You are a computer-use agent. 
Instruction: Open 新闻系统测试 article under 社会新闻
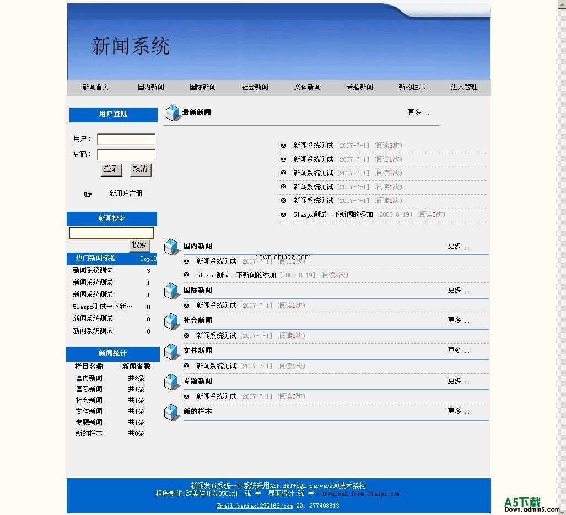click(x=216, y=336)
